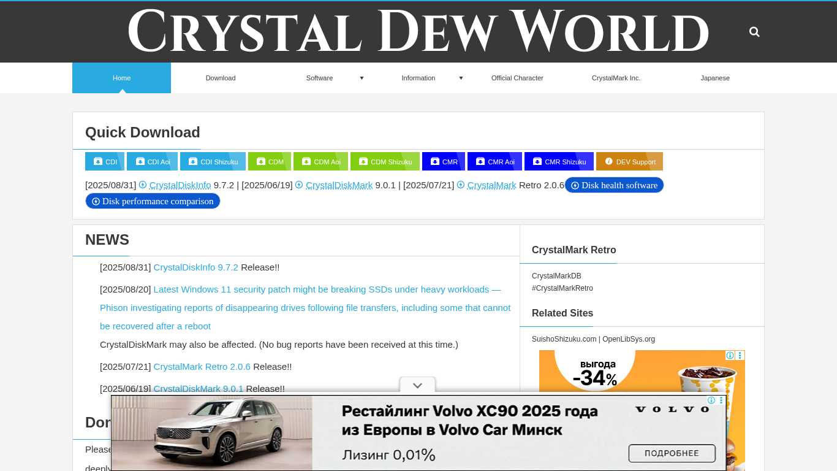Screen dimensions: 837x471
Task: Expand the Software navigation menu
Action: 320,78
